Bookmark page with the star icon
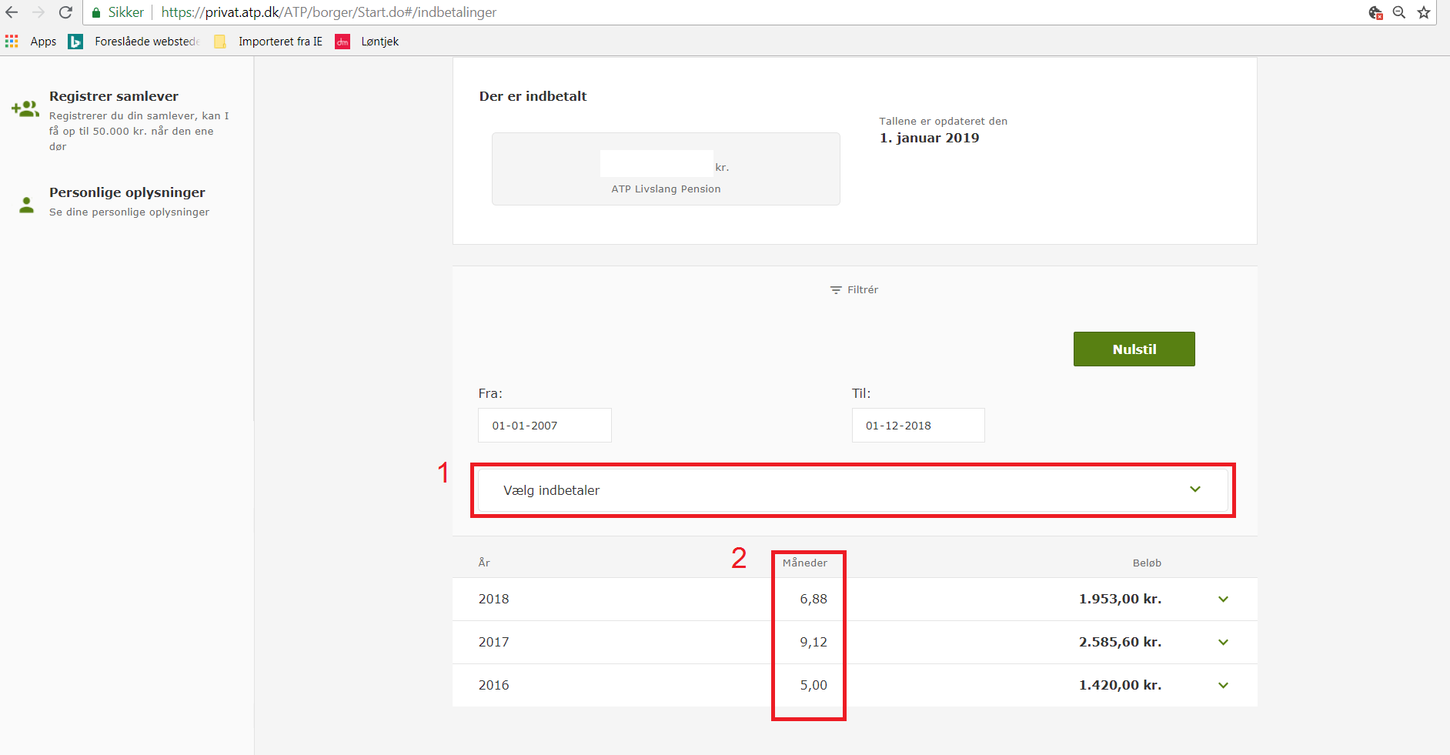The height and width of the screenshot is (755, 1450). click(1424, 12)
